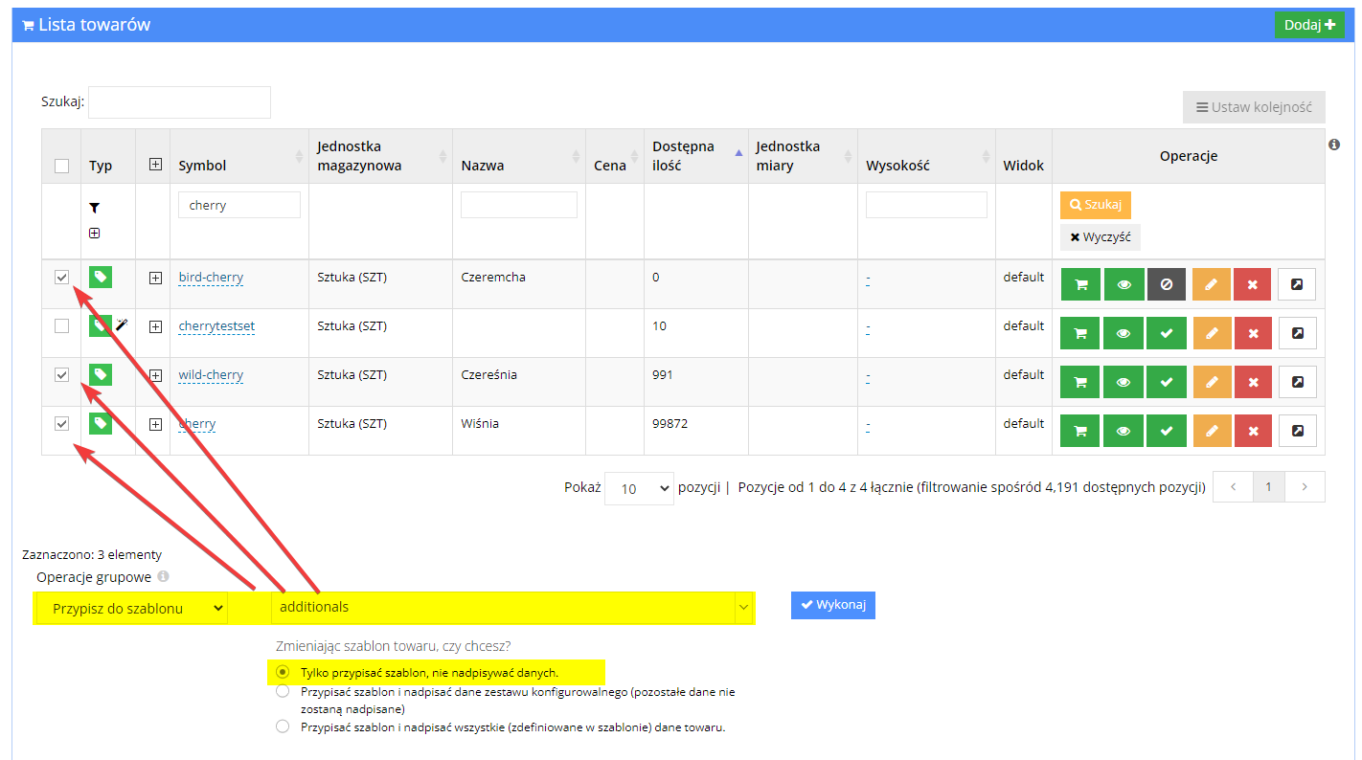Edit the bird-cherry product with pencil icon
This screenshot has width=1362, height=760.
tap(1212, 284)
